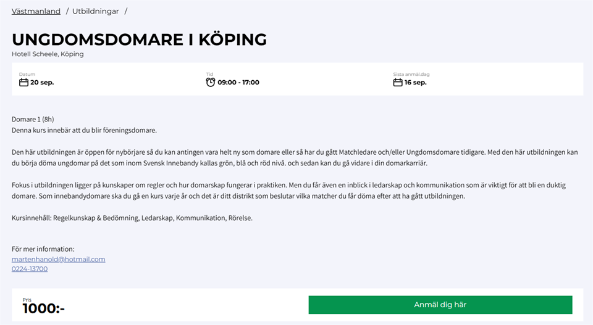Click the Anmäl dig här button
The width and height of the screenshot is (593, 325).
pos(440,305)
